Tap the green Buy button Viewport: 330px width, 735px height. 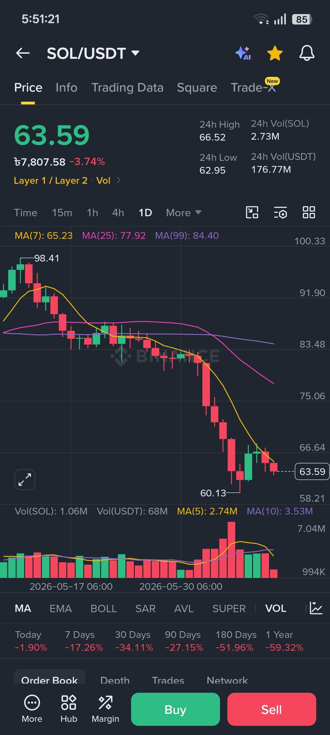(x=175, y=709)
